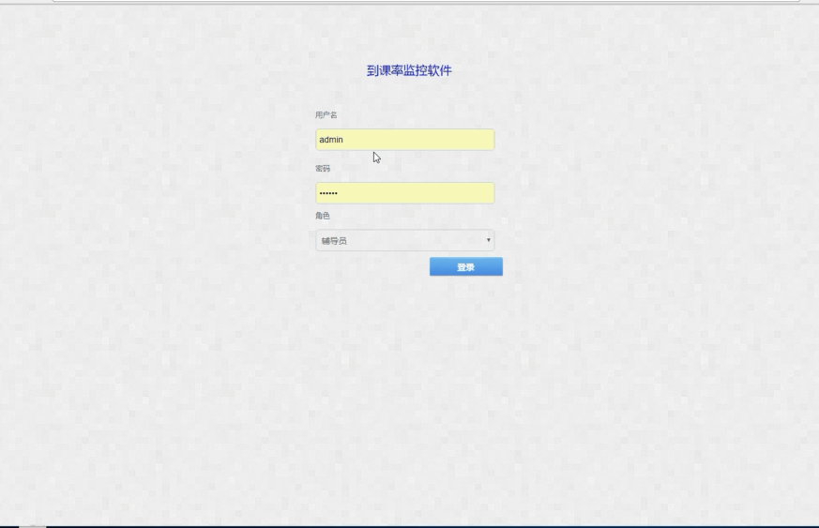Focus the 密码 password field

pos(404,192)
